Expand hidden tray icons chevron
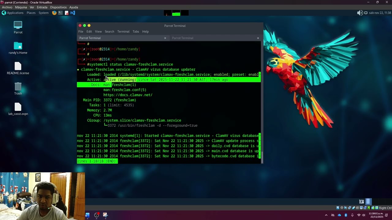This screenshot has height=220, width=392. [326, 215]
